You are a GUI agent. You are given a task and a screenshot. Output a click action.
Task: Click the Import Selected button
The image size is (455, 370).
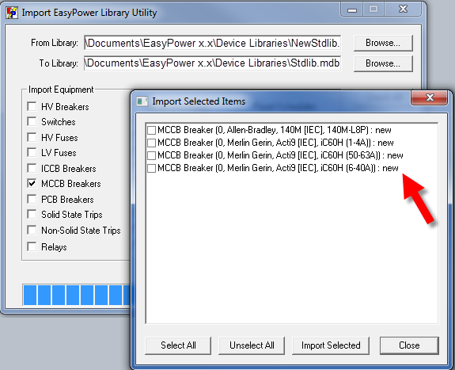331,345
